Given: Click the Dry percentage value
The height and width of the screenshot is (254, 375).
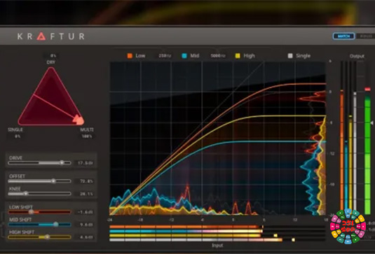Looking at the screenshot, I should click(53, 56).
